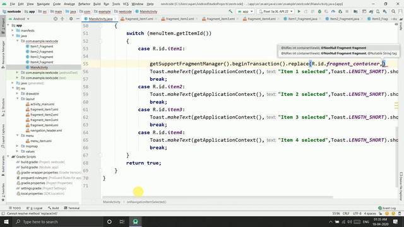The height and width of the screenshot is (227, 404).
Task: Click the Android Studio logo at top-left
Action: tap(4, 4)
